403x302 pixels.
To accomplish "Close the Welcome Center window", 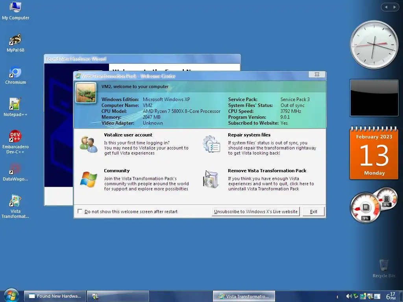I will coord(317,74).
